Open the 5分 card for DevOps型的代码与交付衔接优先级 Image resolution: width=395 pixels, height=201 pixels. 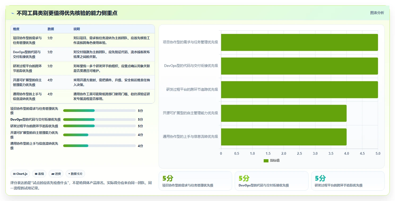point(271,181)
